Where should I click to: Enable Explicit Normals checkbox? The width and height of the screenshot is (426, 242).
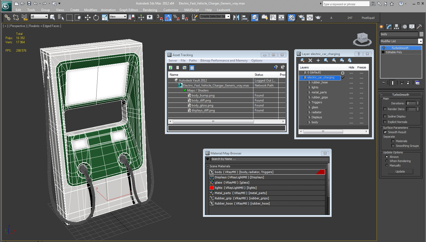pyautogui.click(x=385, y=122)
